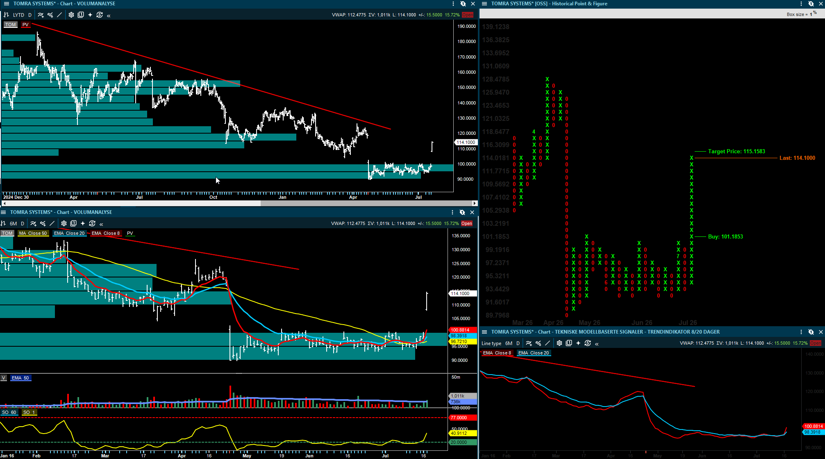Open kebab options of the trend indicator window
The height and width of the screenshot is (459, 825).
pyautogui.click(x=801, y=332)
